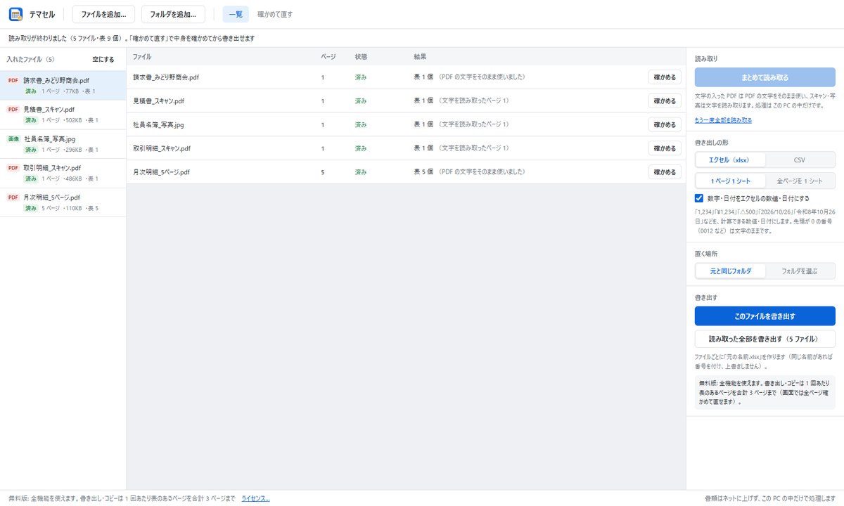Image resolution: width=844 pixels, height=506 pixels.
Task: Select 見積書_スキャン.pdf in the left file list
Action: pos(63,115)
